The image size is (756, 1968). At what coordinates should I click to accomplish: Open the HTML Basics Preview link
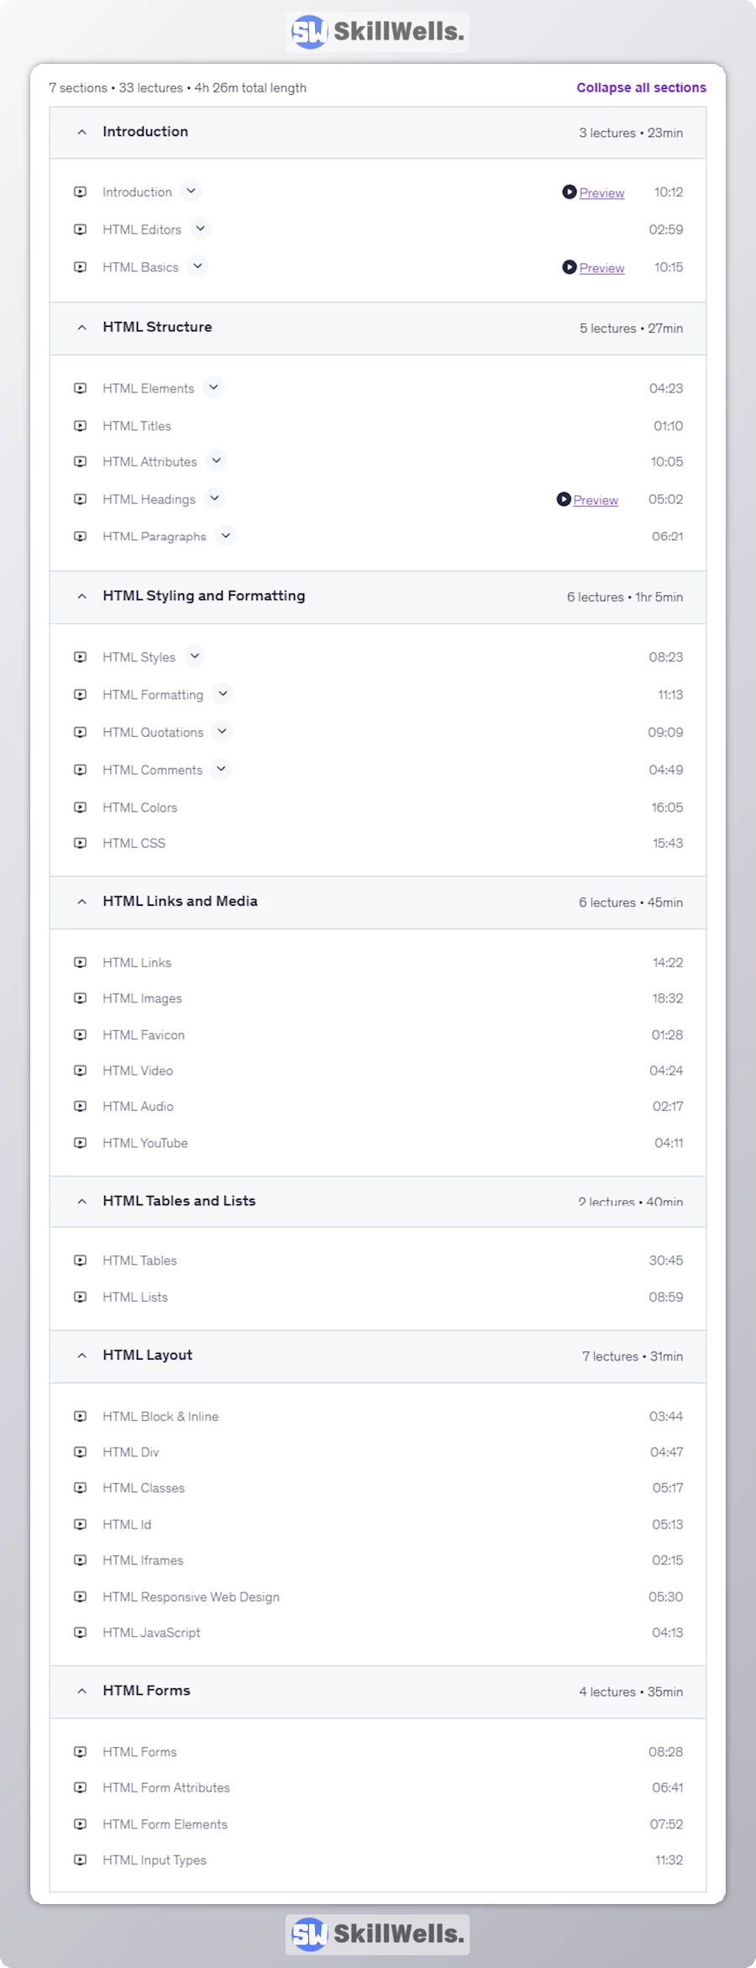pyautogui.click(x=601, y=268)
